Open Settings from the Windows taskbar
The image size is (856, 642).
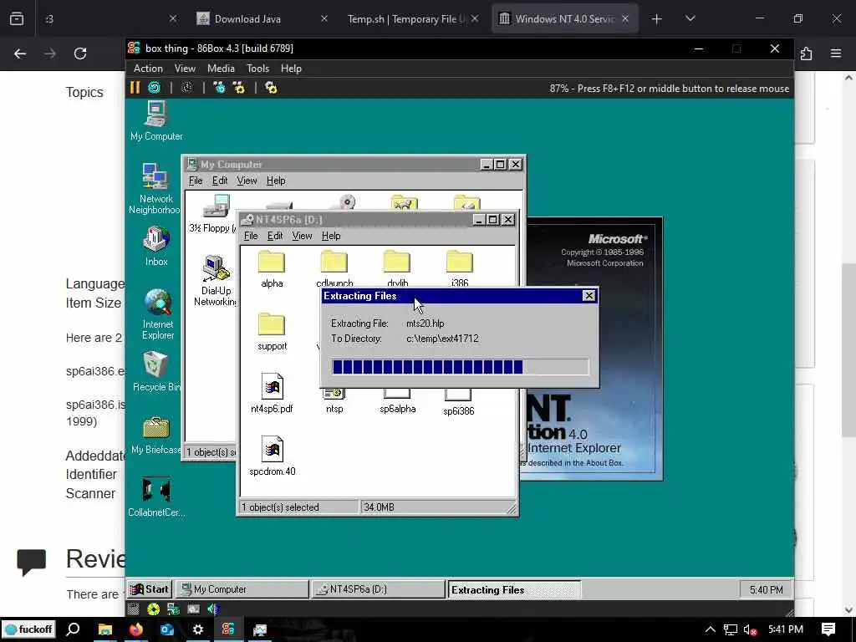[197, 629]
